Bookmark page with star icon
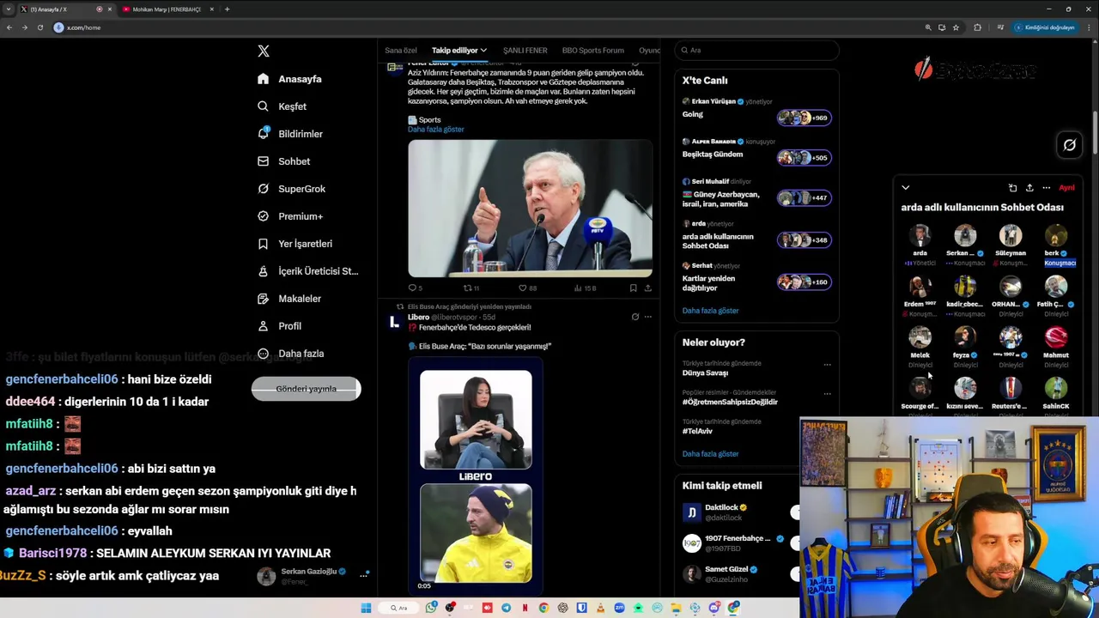 956,27
